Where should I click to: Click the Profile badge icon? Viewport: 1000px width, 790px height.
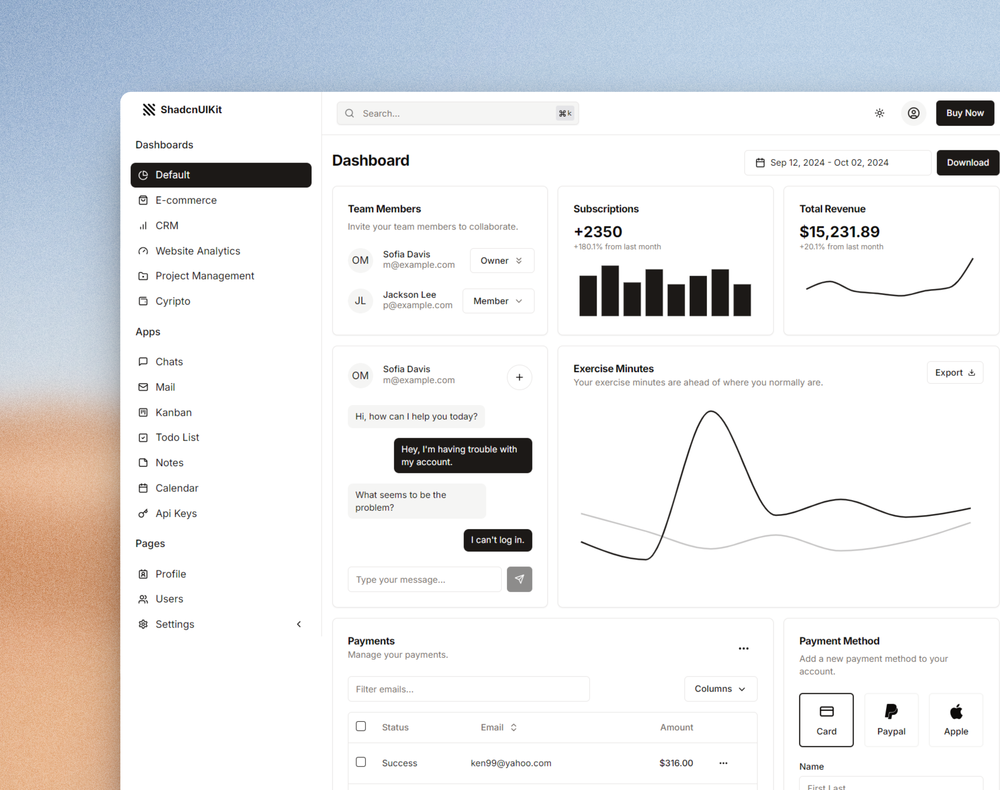pos(143,574)
